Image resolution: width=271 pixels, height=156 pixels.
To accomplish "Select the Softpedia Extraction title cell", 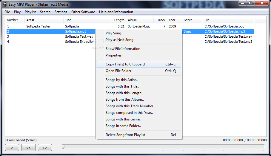I will pos(80,42).
